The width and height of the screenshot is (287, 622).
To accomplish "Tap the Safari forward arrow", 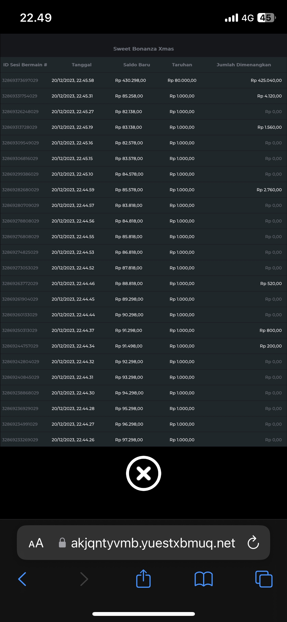I will click(x=84, y=579).
